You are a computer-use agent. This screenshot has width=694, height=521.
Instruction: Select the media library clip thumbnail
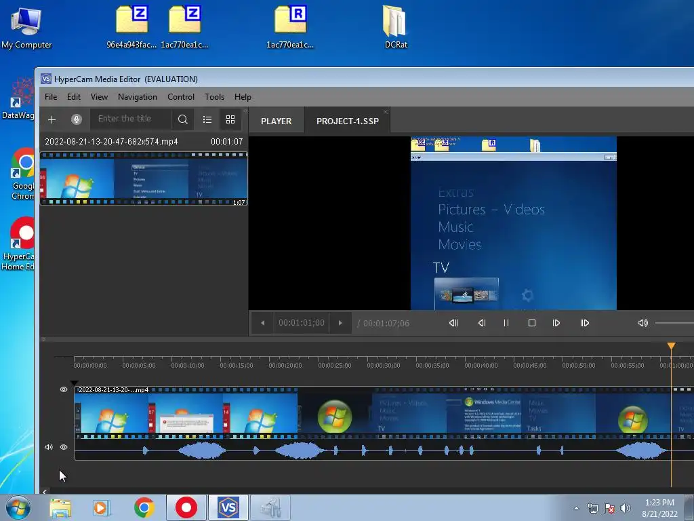pos(144,178)
